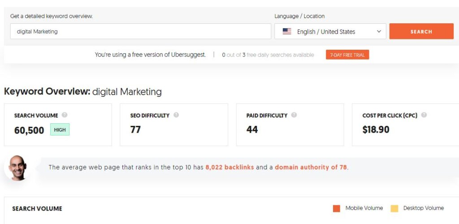Toggle the Desktop Volume legend swatch
The image size is (459, 224).
(394, 208)
